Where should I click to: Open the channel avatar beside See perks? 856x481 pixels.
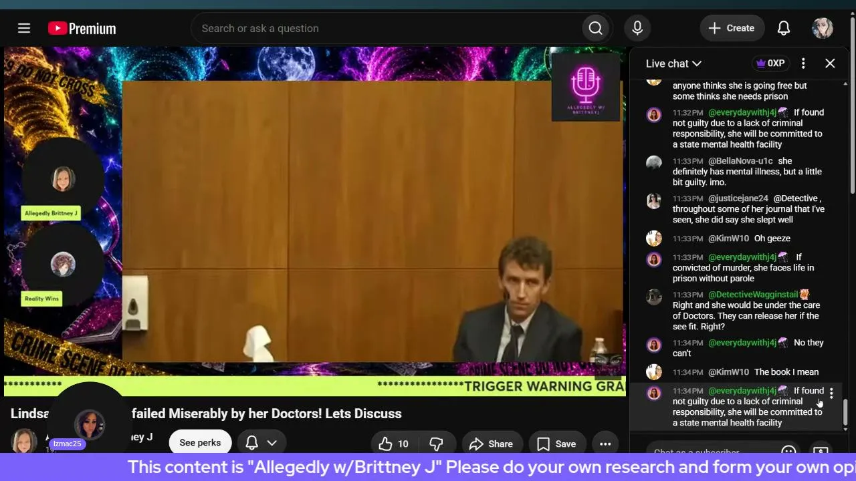[x=23, y=441]
